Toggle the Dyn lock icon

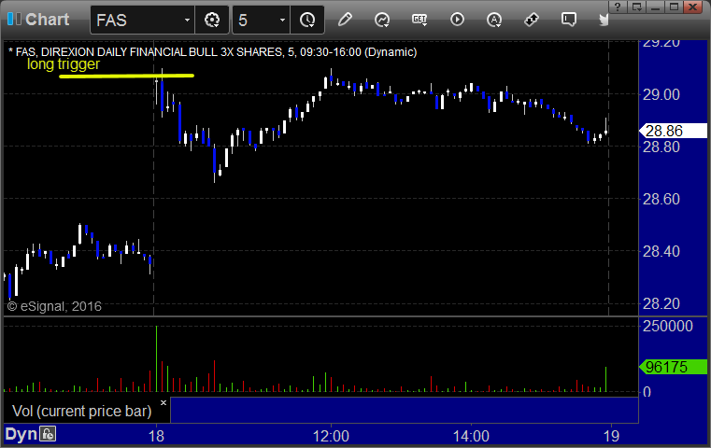coord(48,434)
